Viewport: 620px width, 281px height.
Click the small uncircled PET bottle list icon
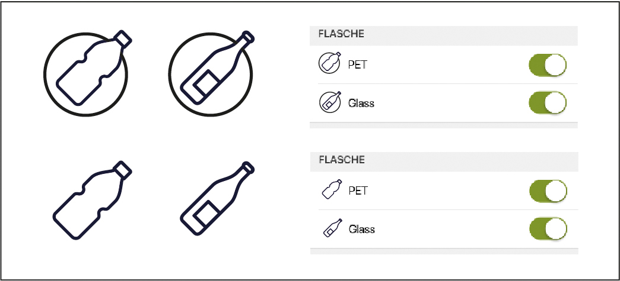pos(332,189)
